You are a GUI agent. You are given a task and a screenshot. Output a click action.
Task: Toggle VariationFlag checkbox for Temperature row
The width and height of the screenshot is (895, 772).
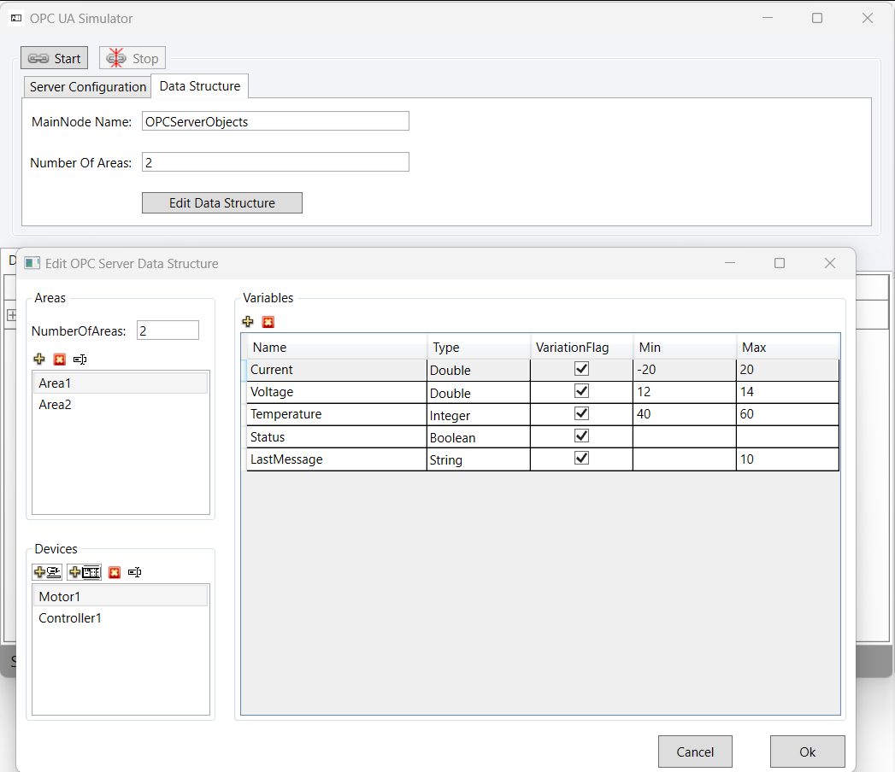(582, 413)
